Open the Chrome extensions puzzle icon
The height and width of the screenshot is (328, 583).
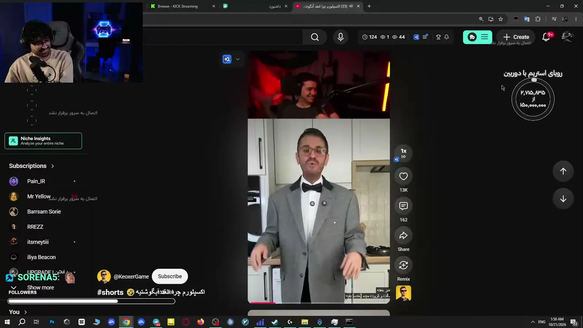click(538, 19)
